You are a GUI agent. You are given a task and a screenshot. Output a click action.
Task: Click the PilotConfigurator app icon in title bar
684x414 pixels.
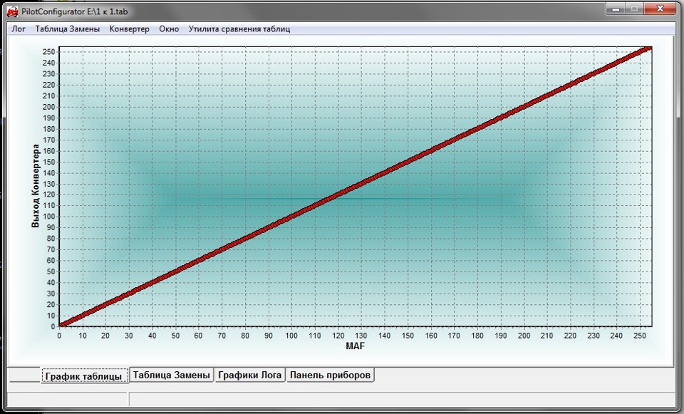[x=12, y=11]
